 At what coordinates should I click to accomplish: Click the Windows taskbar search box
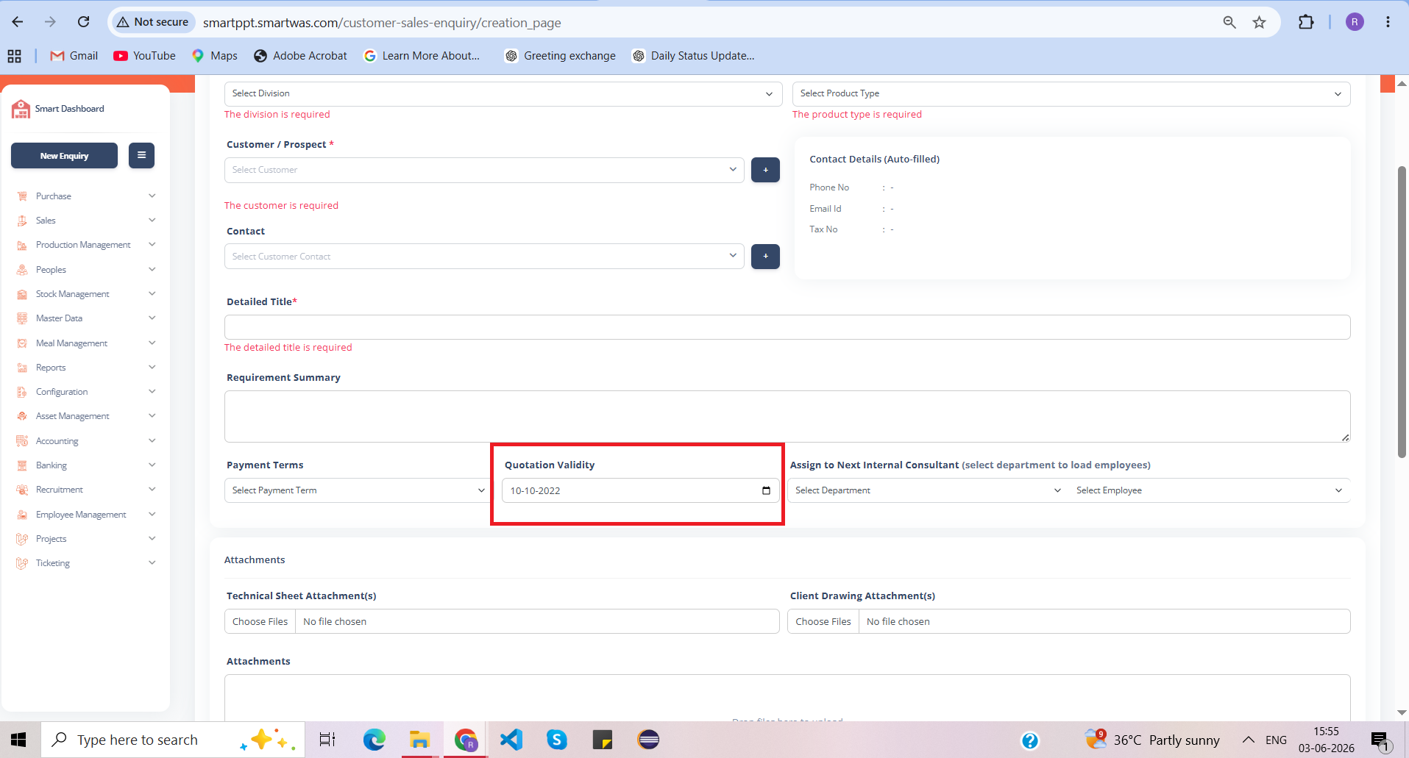tap(173, 740)
